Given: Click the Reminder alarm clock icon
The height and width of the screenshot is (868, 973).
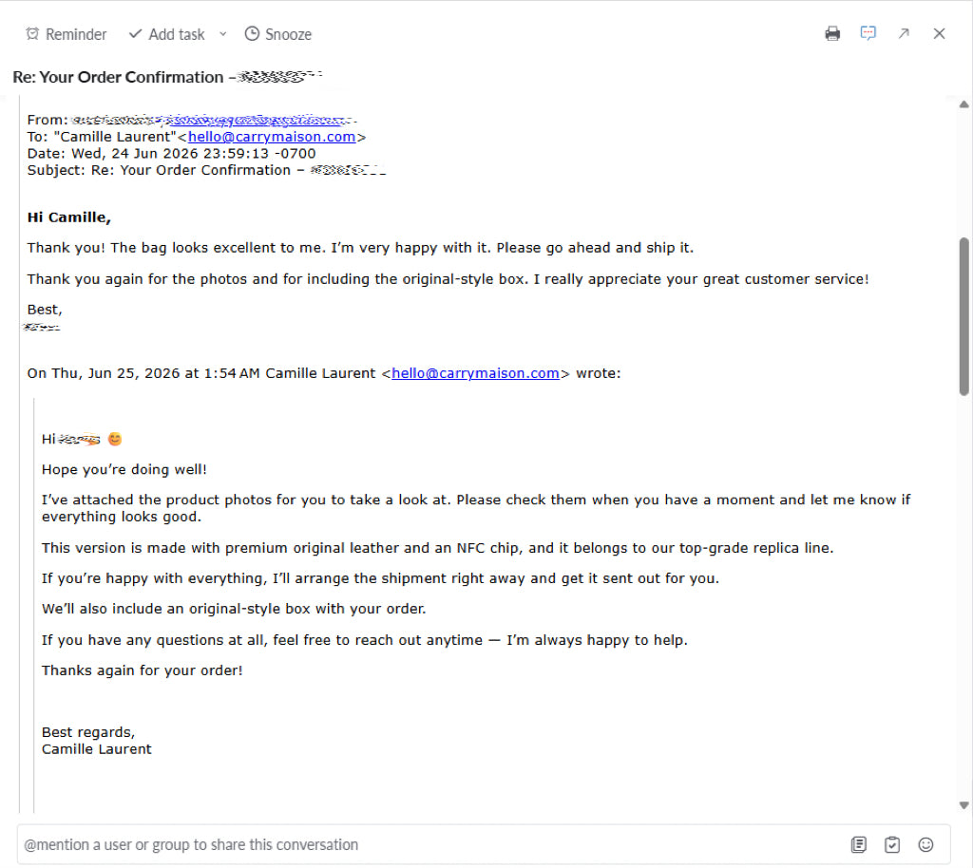Looking at the screenshot, I should coord(32,34).
